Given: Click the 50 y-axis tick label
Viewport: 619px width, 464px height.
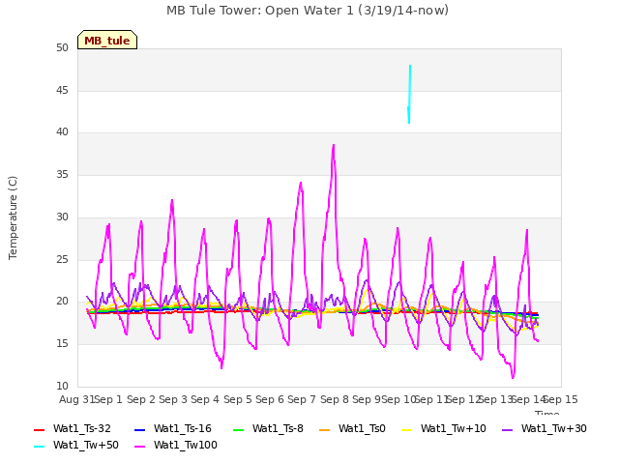Looking at the screenshot, I should (62, 47).
